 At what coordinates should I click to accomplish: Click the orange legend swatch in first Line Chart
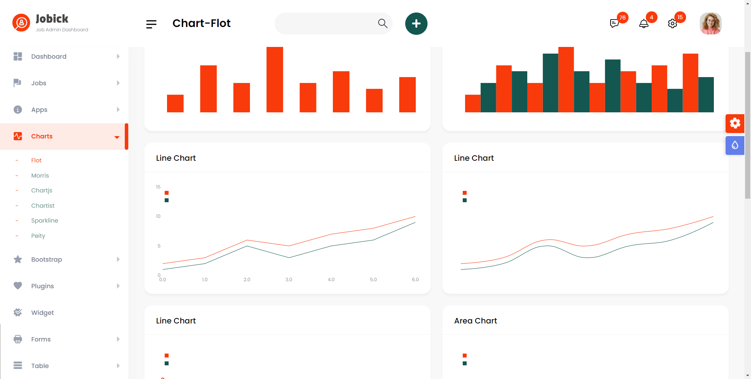tap(167, 193)
